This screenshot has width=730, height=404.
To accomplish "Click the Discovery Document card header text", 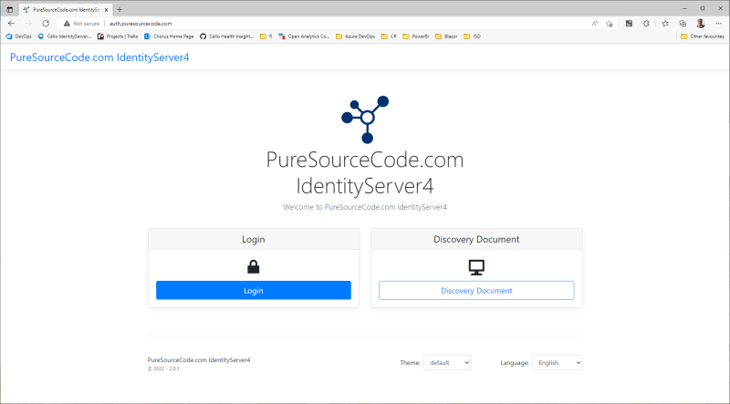I will (x=476, y=239).
